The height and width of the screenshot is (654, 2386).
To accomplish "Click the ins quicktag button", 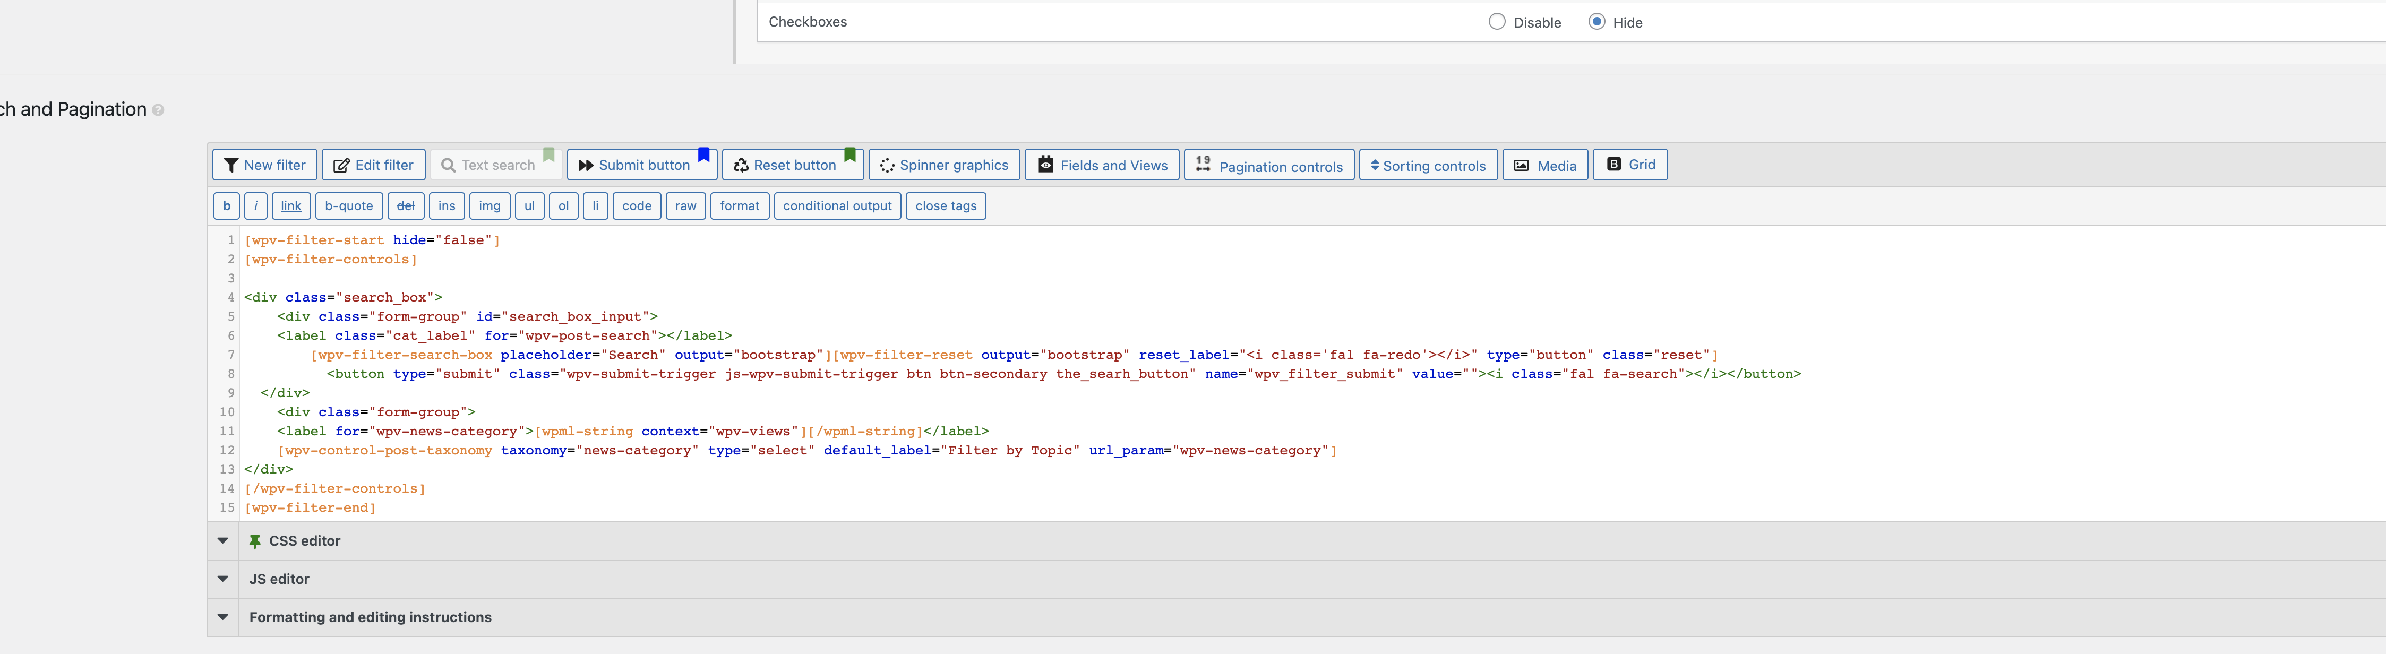I will click(448, 205).
